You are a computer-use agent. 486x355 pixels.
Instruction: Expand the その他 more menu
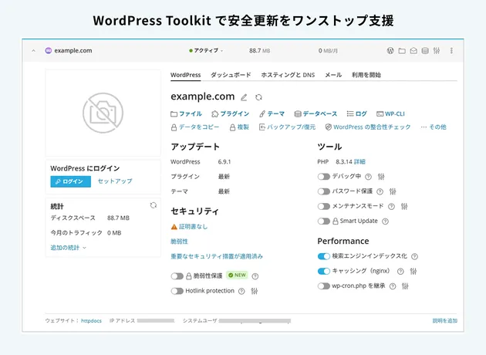pos(434,127)
